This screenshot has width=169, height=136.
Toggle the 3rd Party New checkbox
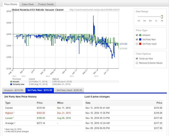pyautogui.click(x=137, y=39)
